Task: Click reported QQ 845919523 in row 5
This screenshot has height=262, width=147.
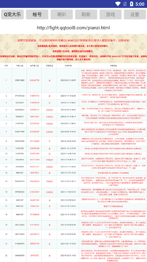Action: tap(35, 117)
